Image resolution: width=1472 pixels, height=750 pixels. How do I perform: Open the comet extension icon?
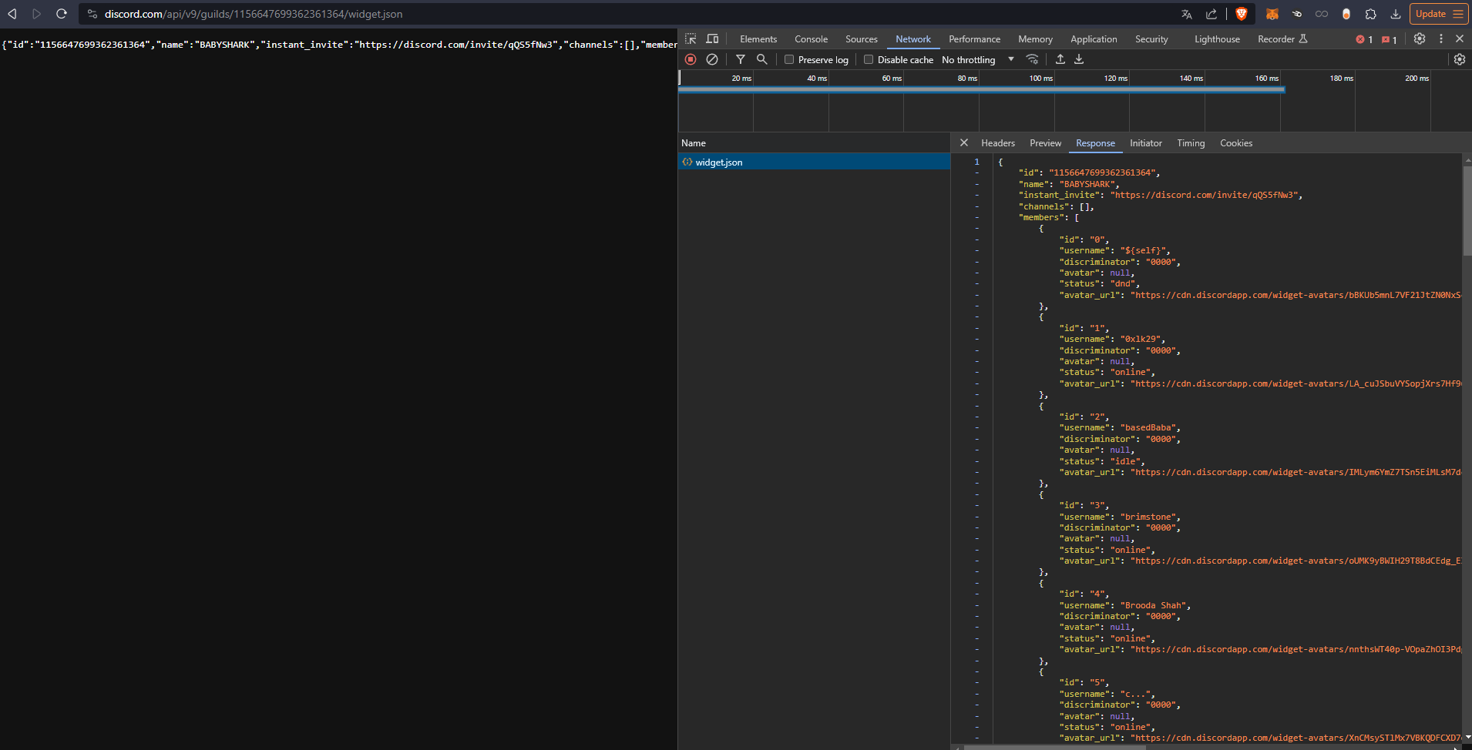(x=1297, y=14)
